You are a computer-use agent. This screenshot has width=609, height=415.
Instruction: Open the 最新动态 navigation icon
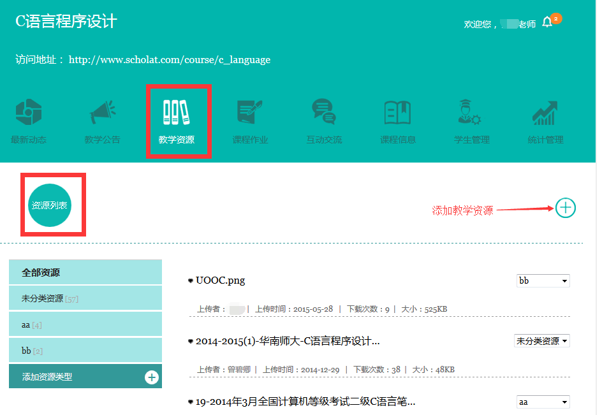click(29, 113)
